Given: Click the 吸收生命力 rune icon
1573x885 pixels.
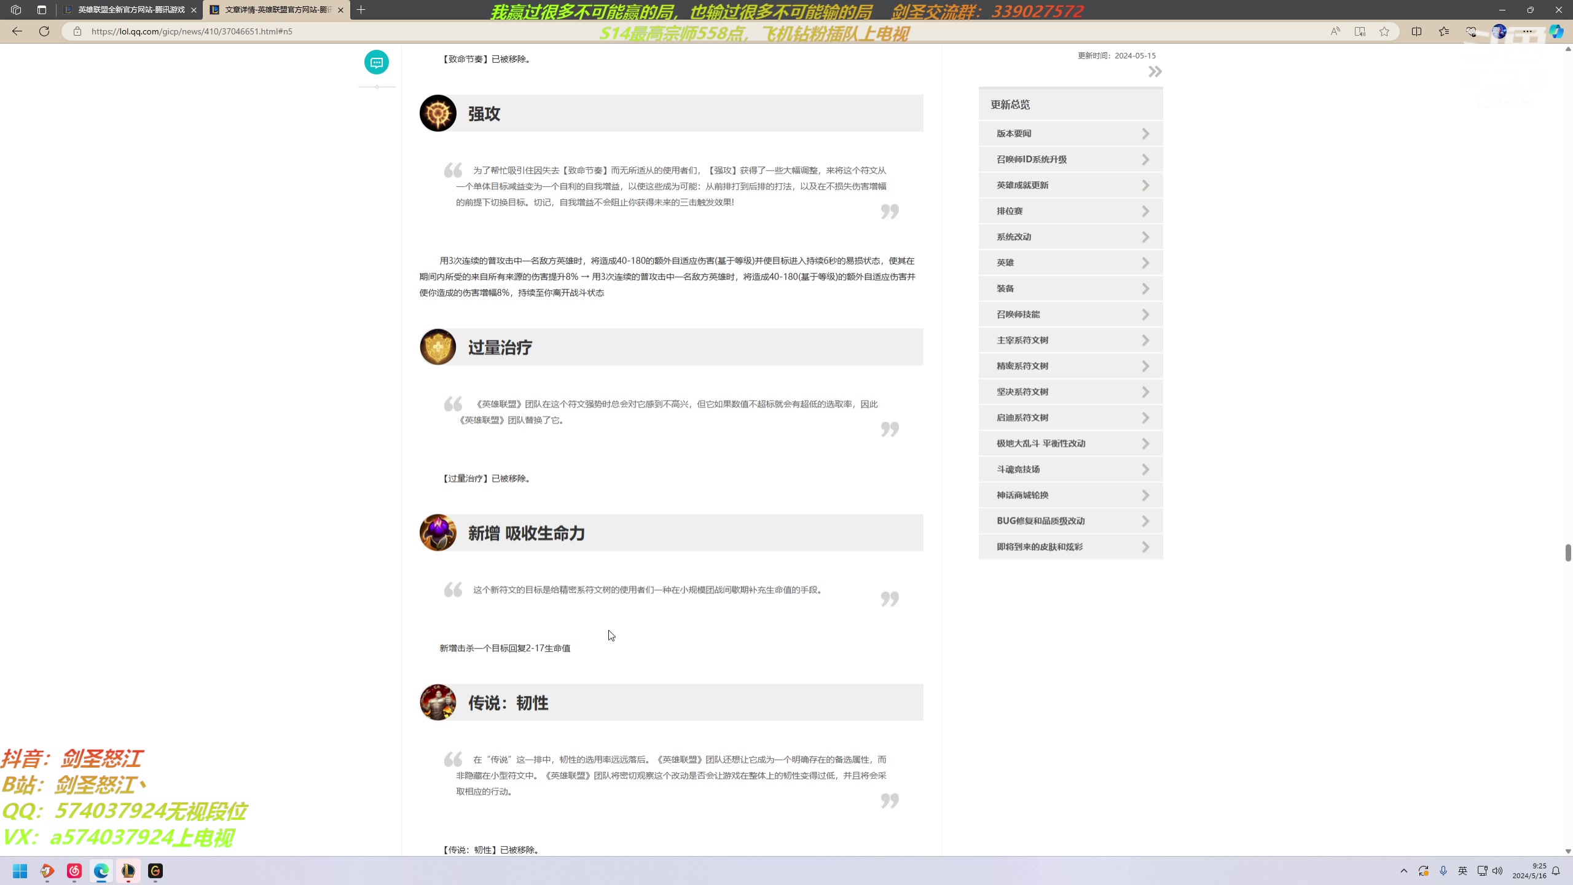Looking at the screenshot, I should [438, 533].
